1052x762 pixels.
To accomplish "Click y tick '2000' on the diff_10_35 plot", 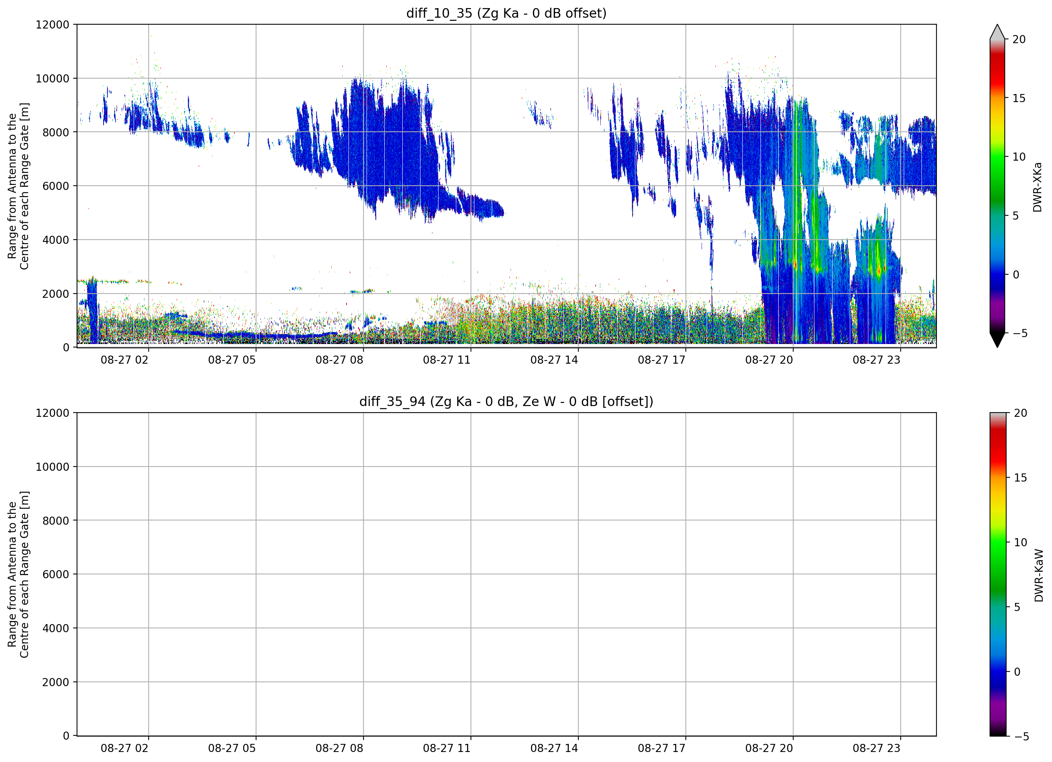I will click(56, 294).
